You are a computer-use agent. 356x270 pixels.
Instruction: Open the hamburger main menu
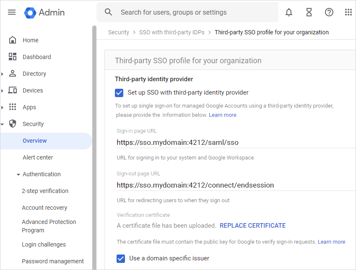12,12
